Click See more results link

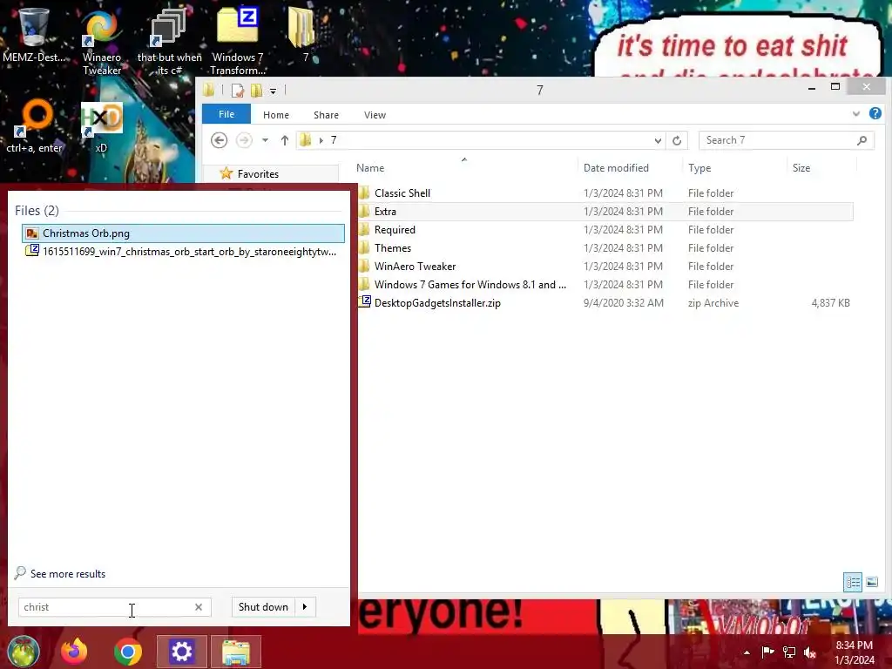(60, 573)
